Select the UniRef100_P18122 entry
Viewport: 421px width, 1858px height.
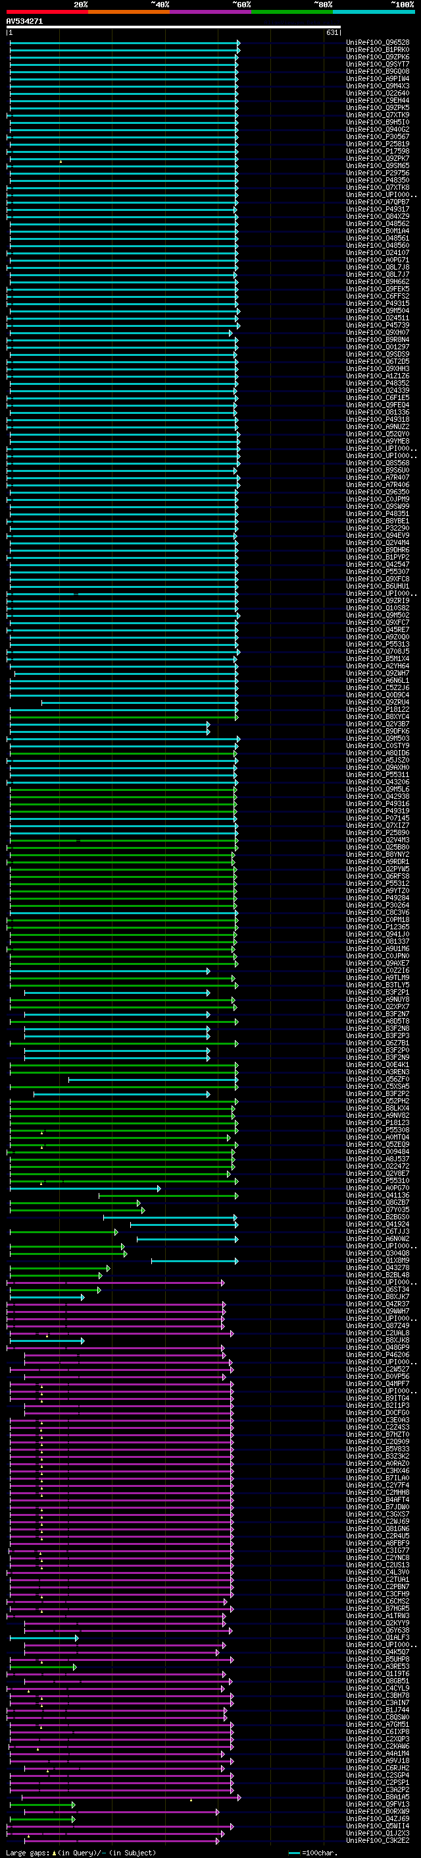[378, 710]
